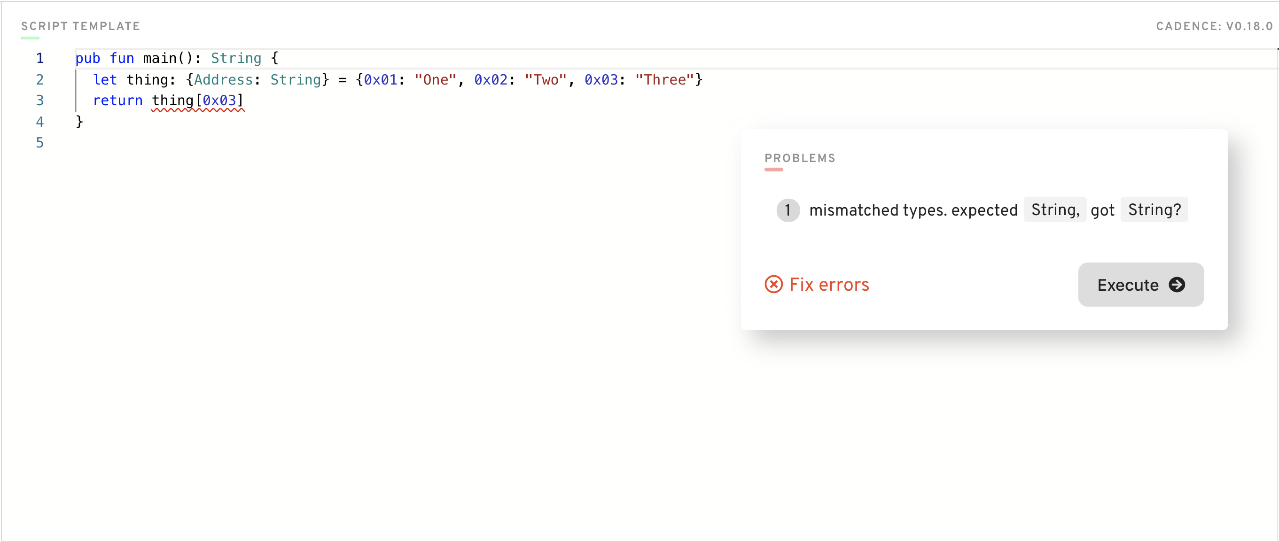Image resolution: width=1279 pixels, height=542 pixels.
Task: Click the expected String type chip
Action: [x=1054, y=210]
